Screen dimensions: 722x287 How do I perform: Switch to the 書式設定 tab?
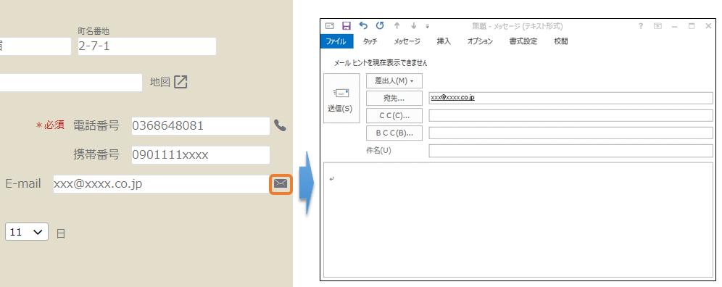(x=523, y=41)
